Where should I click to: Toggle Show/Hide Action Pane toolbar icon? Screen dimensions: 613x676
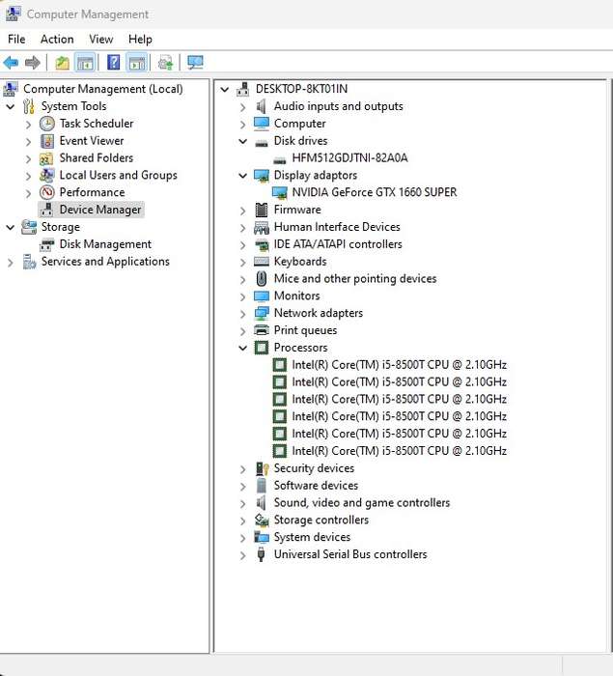point(137,63)
